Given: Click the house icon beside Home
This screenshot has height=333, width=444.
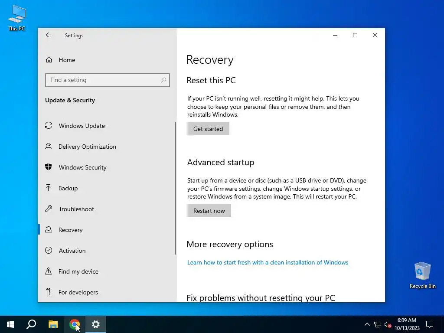Looking at the screenshot, I should [x=49, y=60].
